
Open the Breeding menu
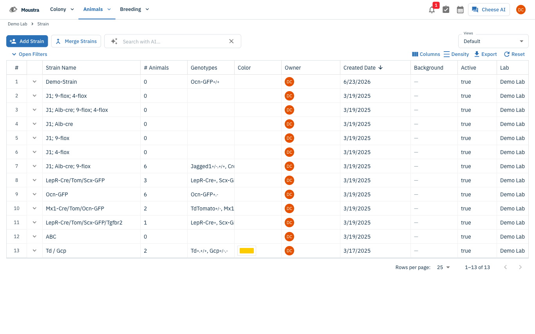tap(134, 9)
